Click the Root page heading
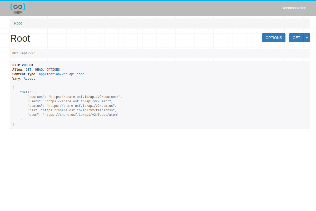Image resolution: width=316 pixels, height=211 pixels. point(20,39)
